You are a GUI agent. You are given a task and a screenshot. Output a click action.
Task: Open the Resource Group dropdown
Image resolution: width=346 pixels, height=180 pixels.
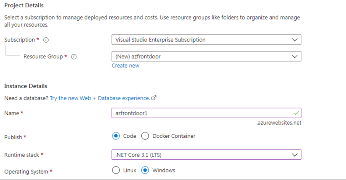[206, 57]
